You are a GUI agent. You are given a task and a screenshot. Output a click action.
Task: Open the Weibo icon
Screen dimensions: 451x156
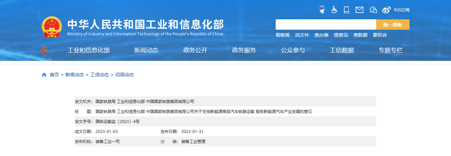click(386, 10)
